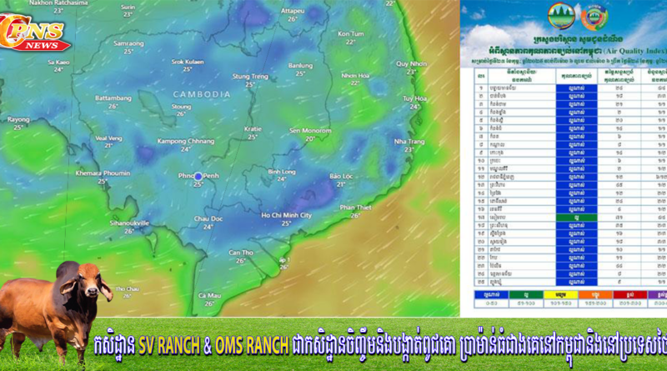Click the "Kampong Chhnang" label
Image resolution: width=667 pixels, height=371 pixels.
pyautogui.click(x=186, y=141)
